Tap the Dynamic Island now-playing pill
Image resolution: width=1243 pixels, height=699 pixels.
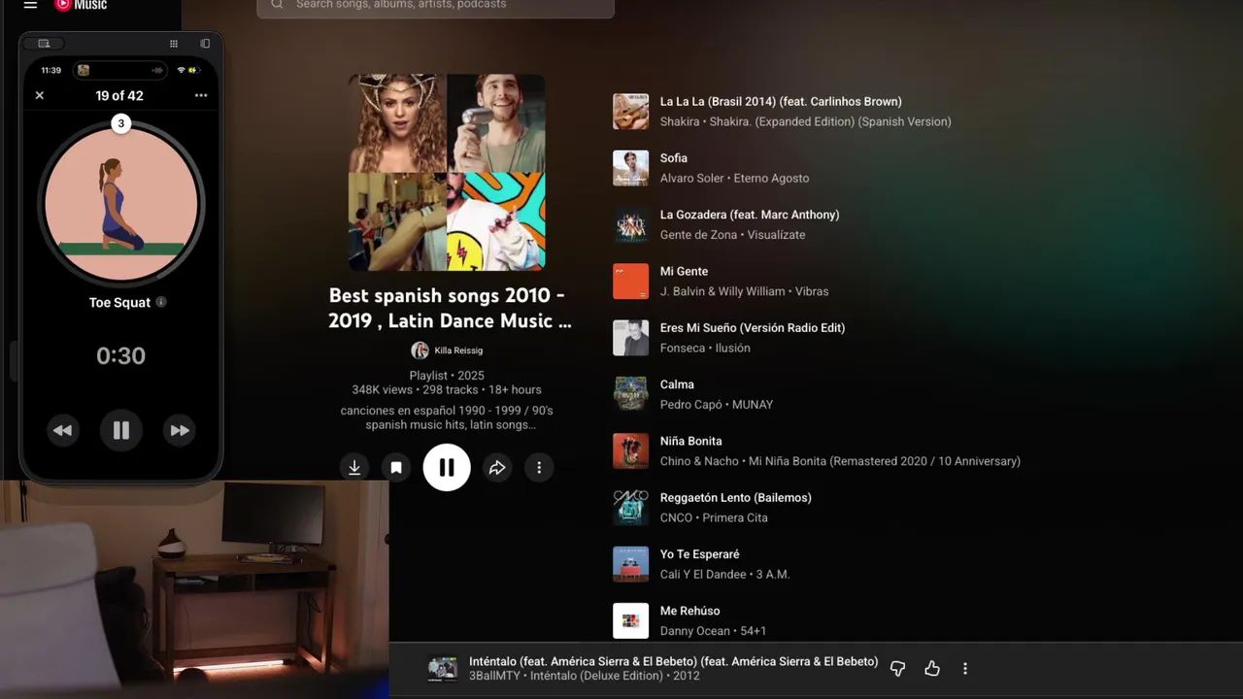(121, 70)
